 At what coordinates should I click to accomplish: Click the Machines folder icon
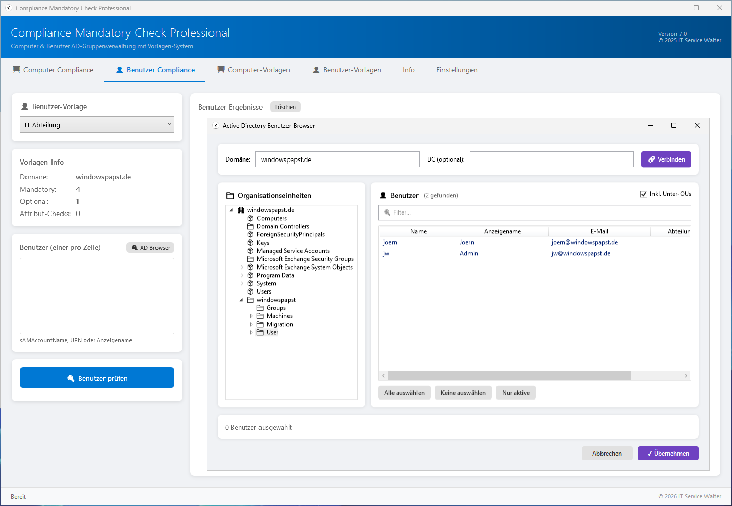(x=260, y=316)
